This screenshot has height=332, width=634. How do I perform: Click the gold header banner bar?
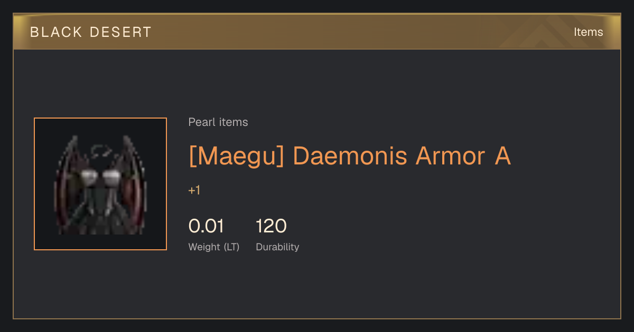click(317, 32)
